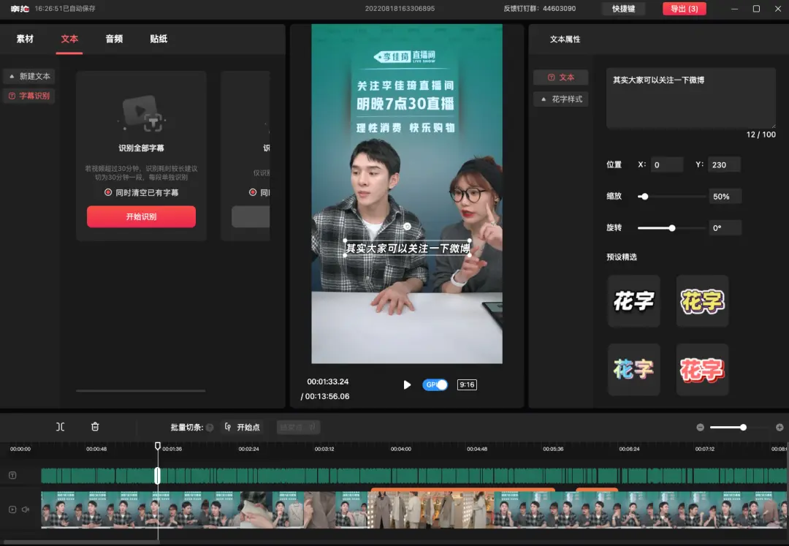Click the video track play icon
The height and width of the screenshot is (546, 789).
[12, 509]
